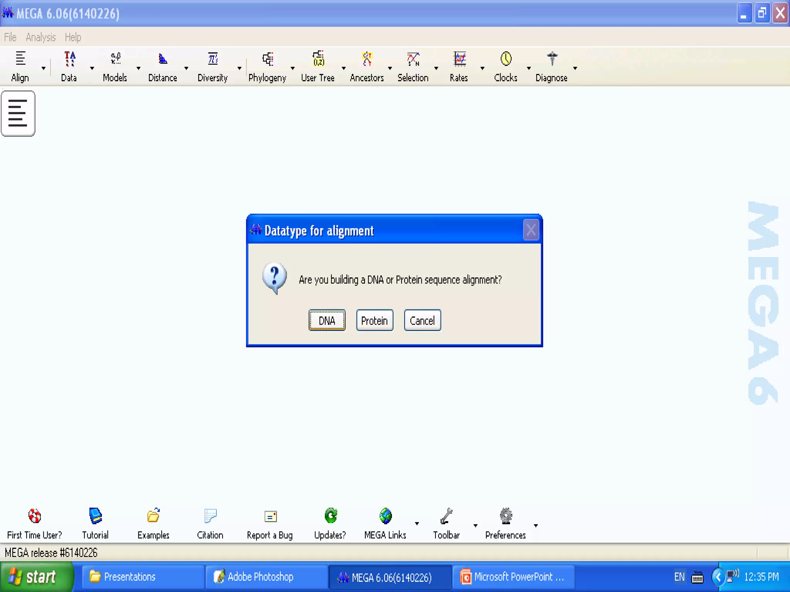
Task: Check for Updates icon
Action: 331,516
